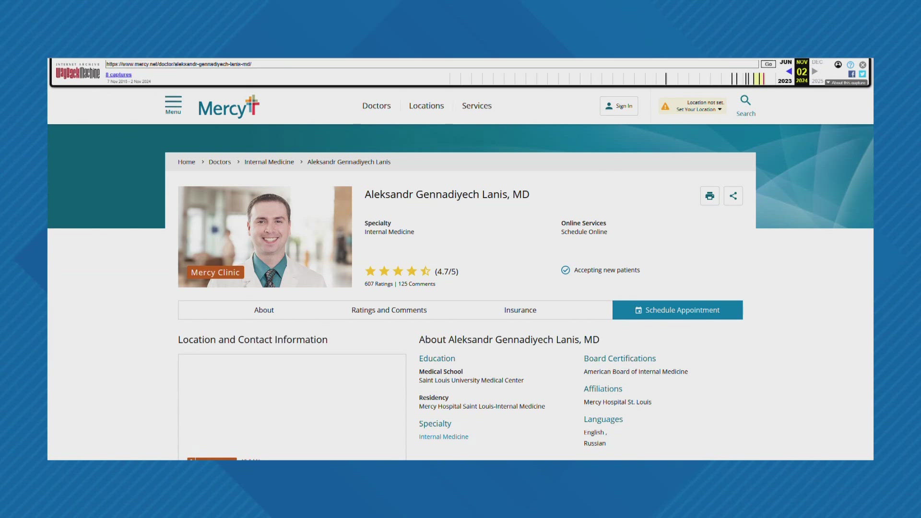Screen dimensions: 921x518
Task: Switch to the Insurance tab
Action: pos(520,310)
